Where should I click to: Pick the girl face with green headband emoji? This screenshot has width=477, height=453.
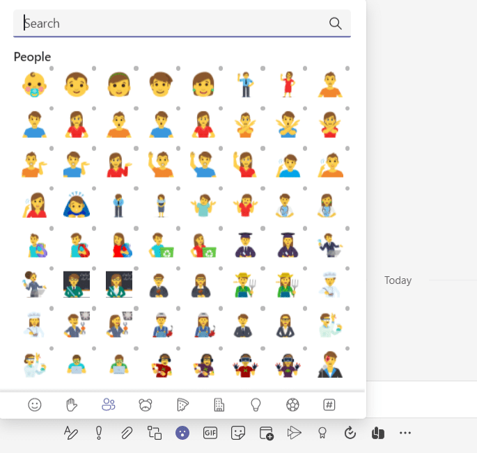coord(119,84)
